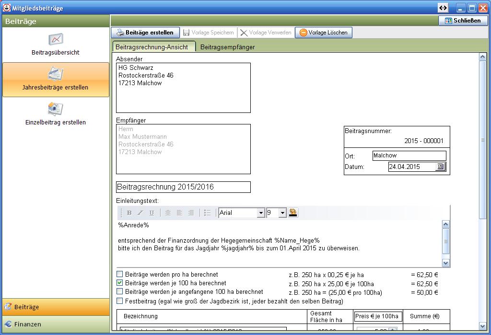Expand the Finanzen section in sidebar
The height and width of the screenshot is (335, 491).
56,324
